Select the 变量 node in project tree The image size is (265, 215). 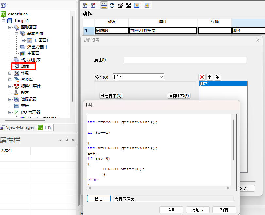click(x=25, y=106)
